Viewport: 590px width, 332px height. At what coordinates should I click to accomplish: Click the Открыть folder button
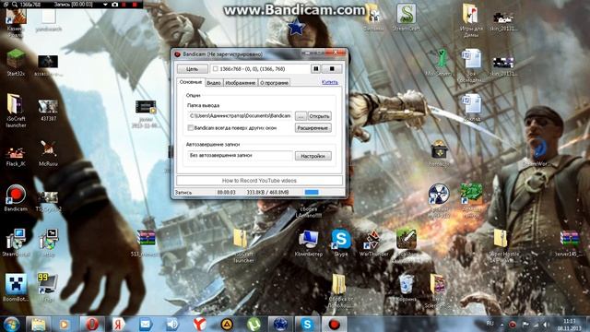tap(320, 116)
